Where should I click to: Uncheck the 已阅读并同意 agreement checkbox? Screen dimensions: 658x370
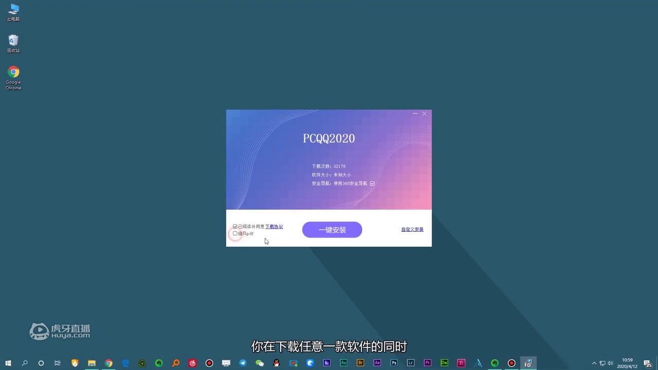tap(235, 227)
